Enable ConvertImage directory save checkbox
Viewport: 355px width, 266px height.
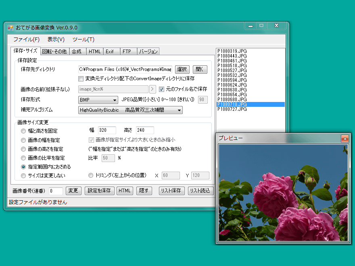pyautogui.click(x=81, y=79)
